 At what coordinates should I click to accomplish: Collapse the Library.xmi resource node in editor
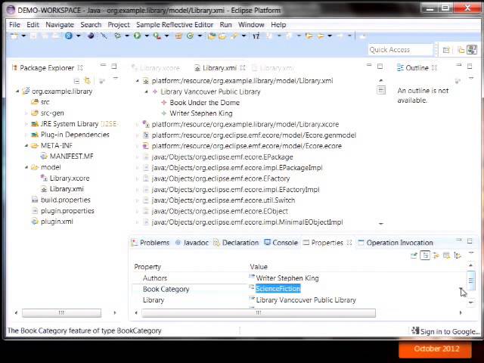tap(138, 81)
